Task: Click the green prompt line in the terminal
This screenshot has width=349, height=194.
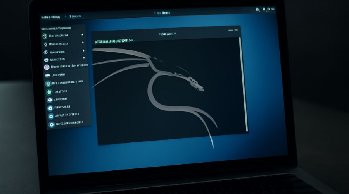Action: (114, 41)
